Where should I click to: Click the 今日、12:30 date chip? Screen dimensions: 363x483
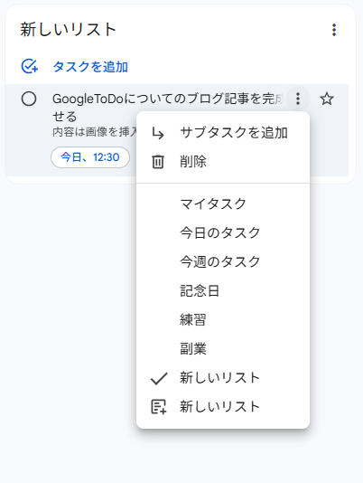[90, 157]
